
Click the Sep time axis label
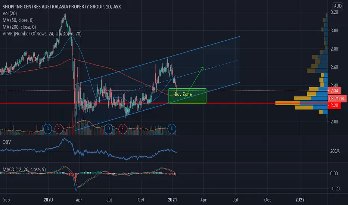[x=6, y=200]
